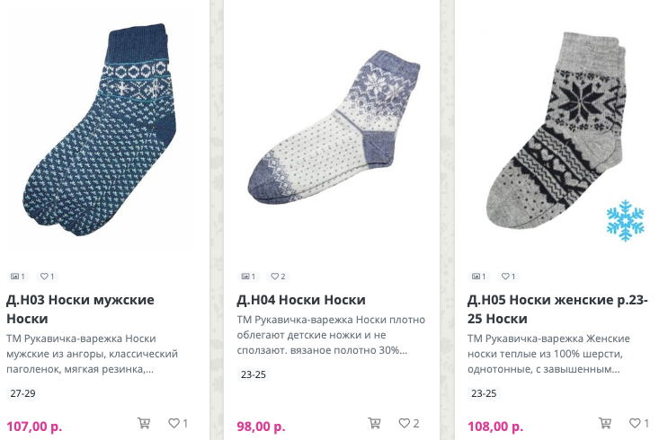
Task: Select size 27-29 tag
Action: 23,393
